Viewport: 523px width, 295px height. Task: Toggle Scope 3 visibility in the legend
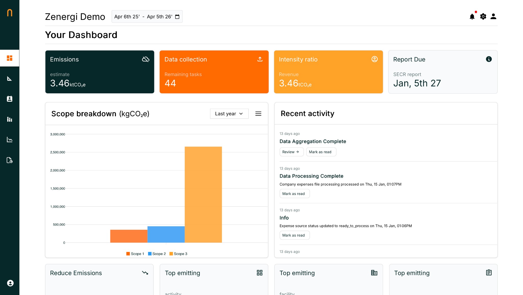tap(179, 254)
